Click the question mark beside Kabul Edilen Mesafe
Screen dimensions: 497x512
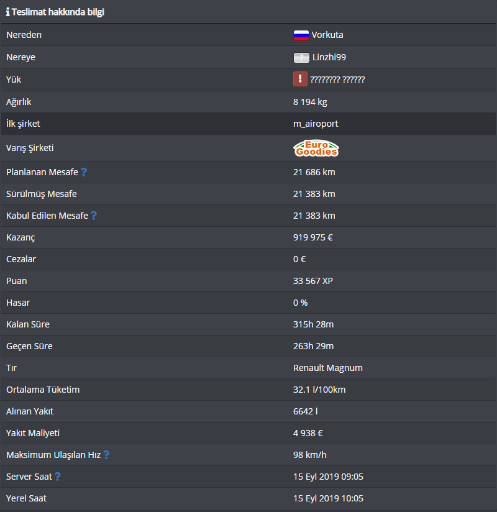[94, 216]
